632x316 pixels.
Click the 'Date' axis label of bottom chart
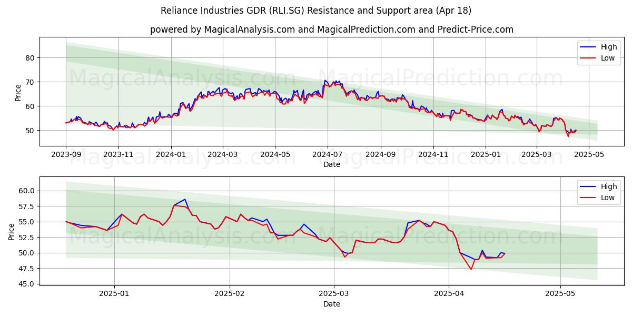[332, 304]
